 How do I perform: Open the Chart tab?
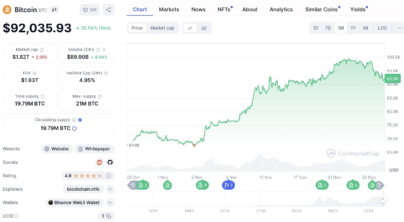click(x=140, y=10)
